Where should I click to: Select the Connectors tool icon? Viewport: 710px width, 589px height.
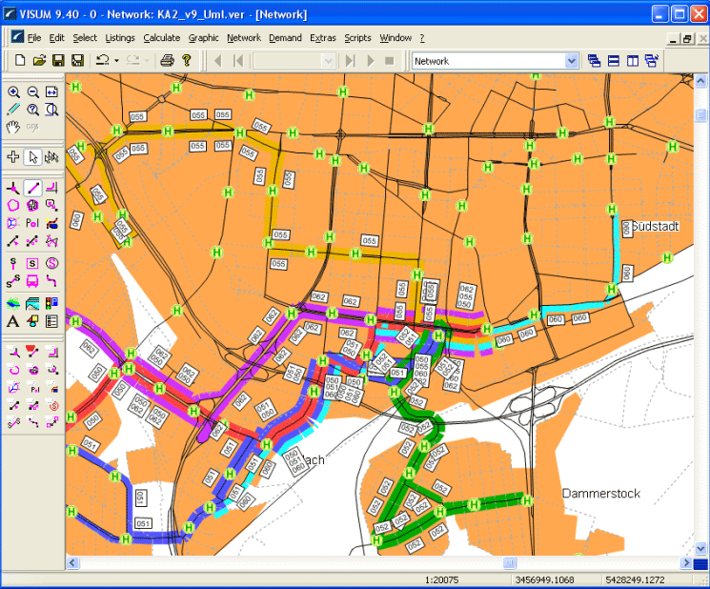click(x=51, y=205)
